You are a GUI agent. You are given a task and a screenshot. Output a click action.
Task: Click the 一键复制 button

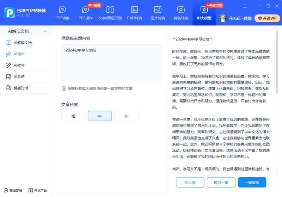(252, 183)
